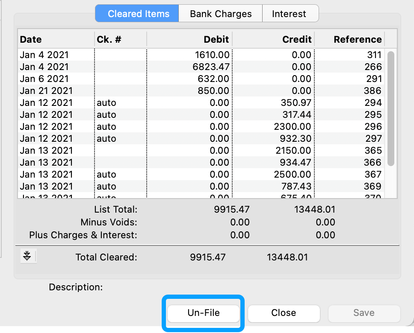Select the Cleared Items tab
Image resolution: width=414 pixels, height=333 pixels.
pyautogui.click(x=138, y=14)
